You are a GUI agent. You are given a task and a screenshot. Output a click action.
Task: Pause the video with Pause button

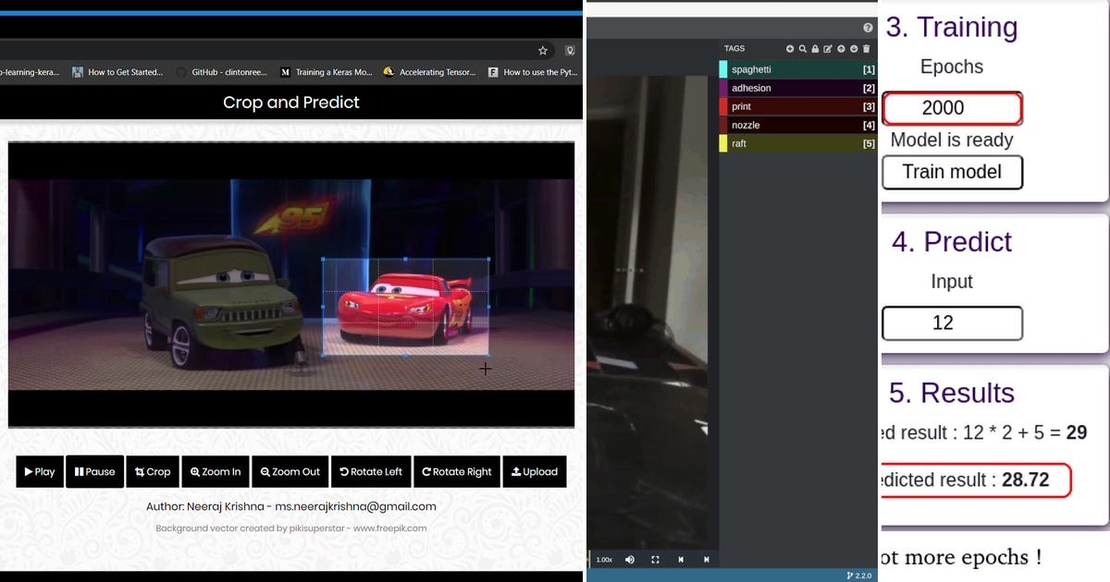[x=94, y=471]
